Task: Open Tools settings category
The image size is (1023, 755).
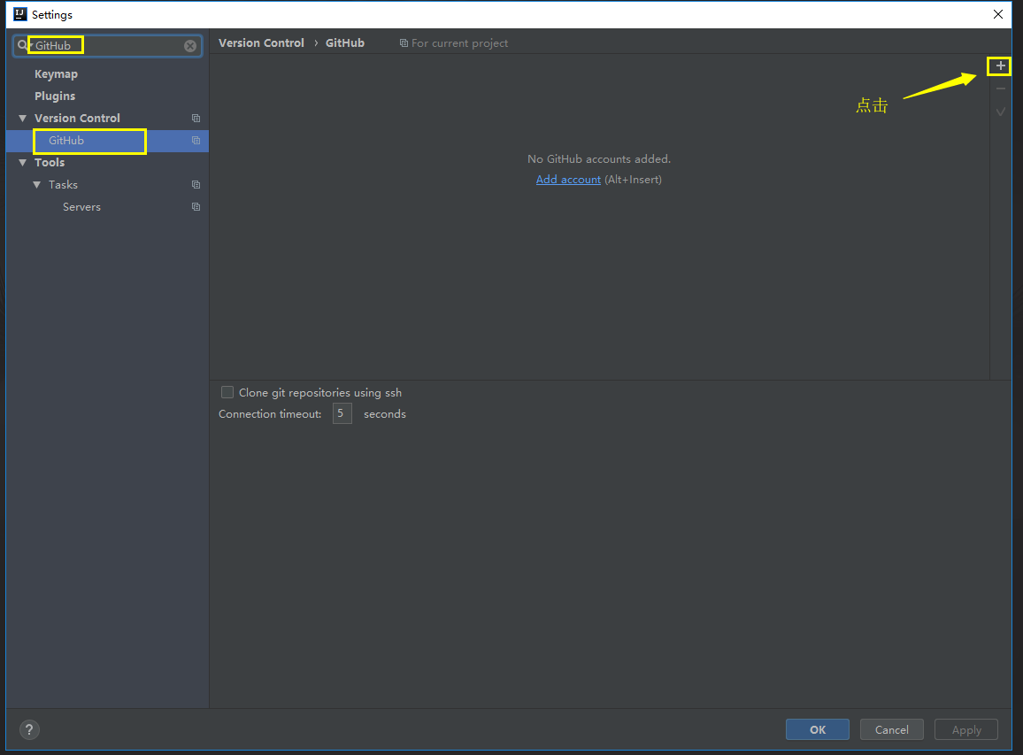Action: [50, 163]
